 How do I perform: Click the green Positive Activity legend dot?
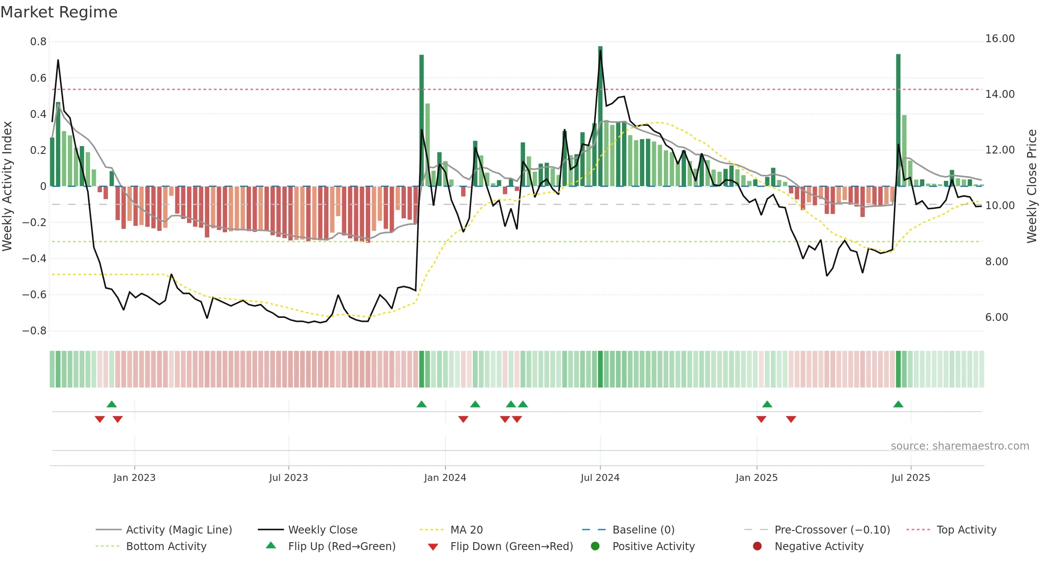[x=595, y=546]
